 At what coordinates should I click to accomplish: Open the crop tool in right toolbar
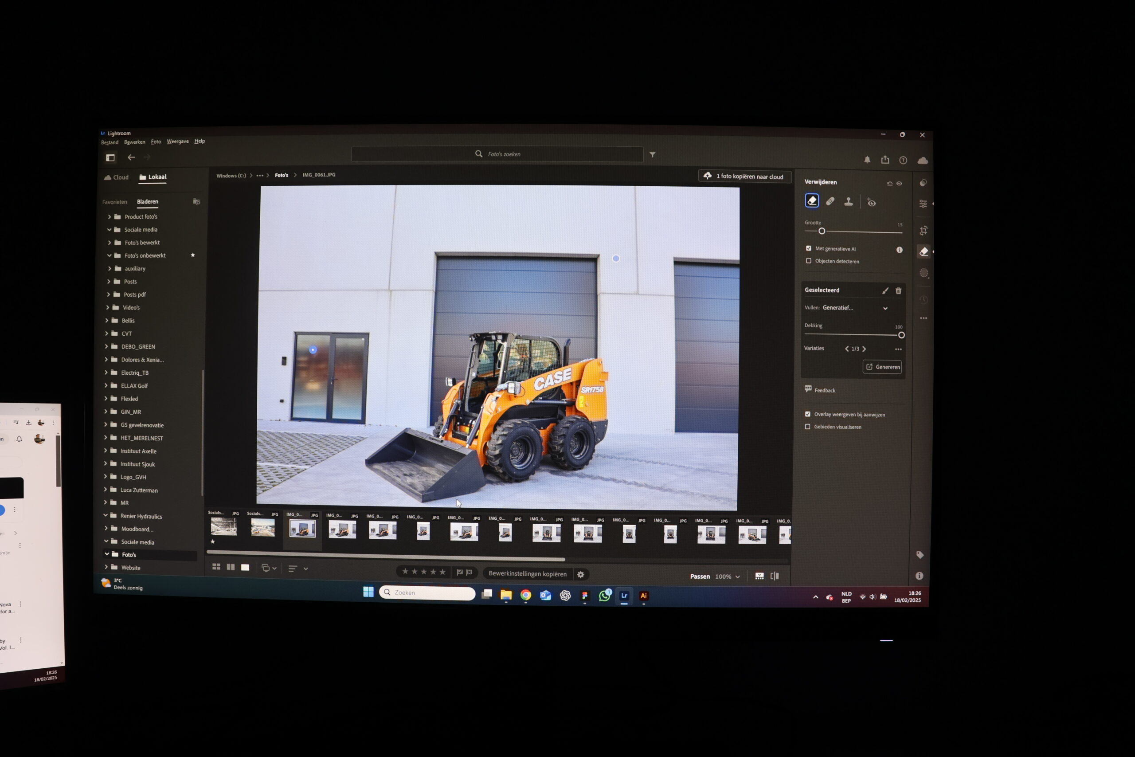point(923,231)
